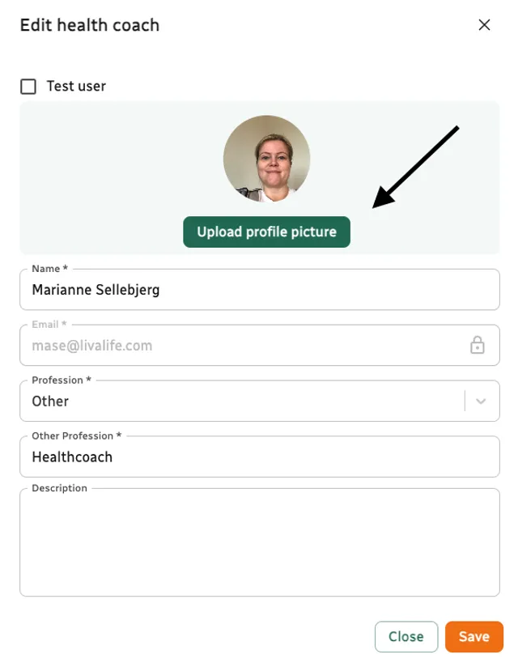Click the black arrow pointing at upload button
Image resolution: width=518 pixels, height=667 pixels.
(x=417, y=166)
